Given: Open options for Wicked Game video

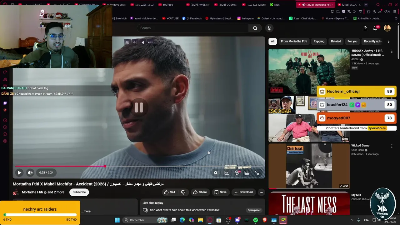Looking at the screenshot, I should click(392, 146).
